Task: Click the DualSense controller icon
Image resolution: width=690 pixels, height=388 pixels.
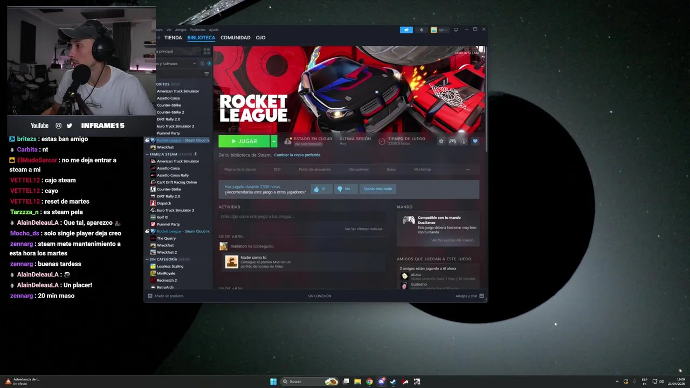Action: coord(409,220)
